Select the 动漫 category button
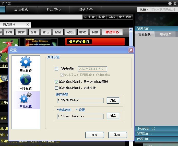This screenshot has height=146, width=178. (70, 32)
